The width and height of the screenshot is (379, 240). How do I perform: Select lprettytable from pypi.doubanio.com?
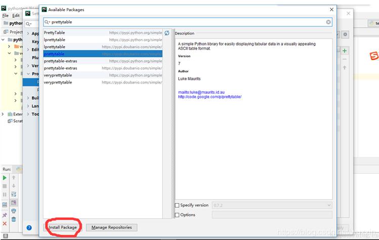[x=103, y=47]
